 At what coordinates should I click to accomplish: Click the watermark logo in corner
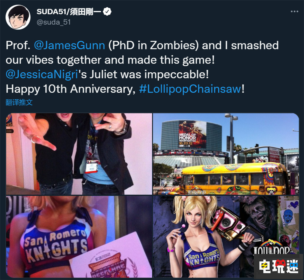click(278, 267)
